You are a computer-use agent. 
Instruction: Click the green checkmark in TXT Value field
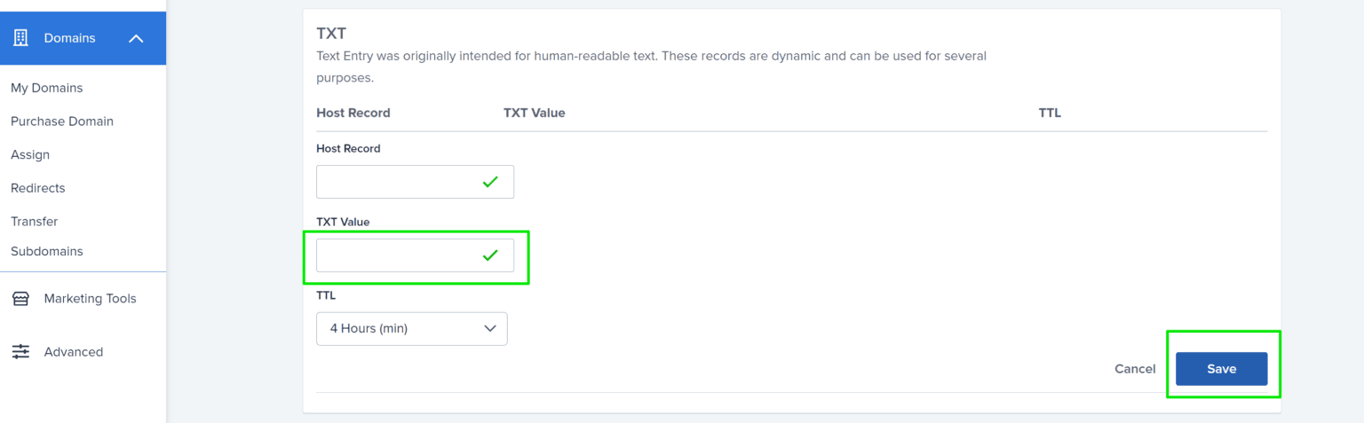[490, 255]
